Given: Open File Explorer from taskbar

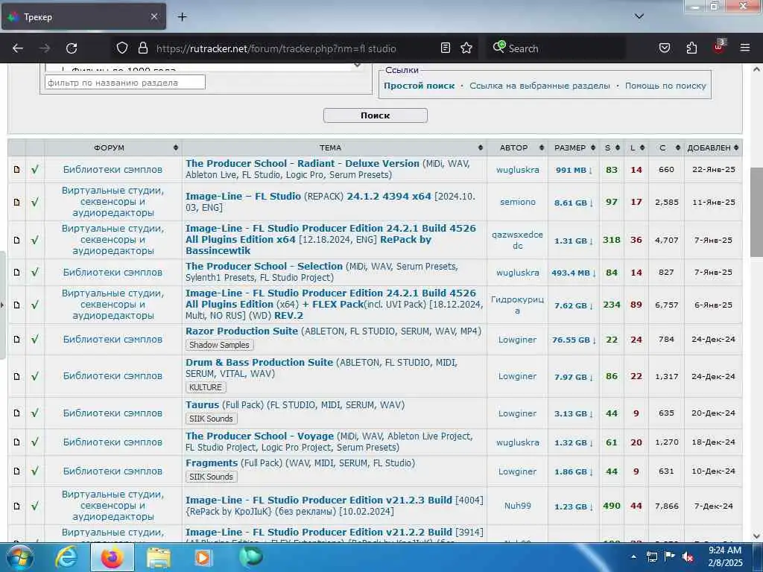Looking at the screenshot, I should pos(159,558).
